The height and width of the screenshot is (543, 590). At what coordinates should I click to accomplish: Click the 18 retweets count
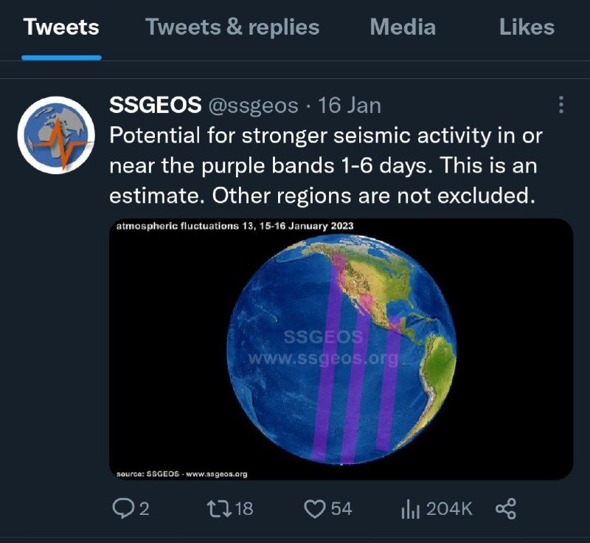244,509
